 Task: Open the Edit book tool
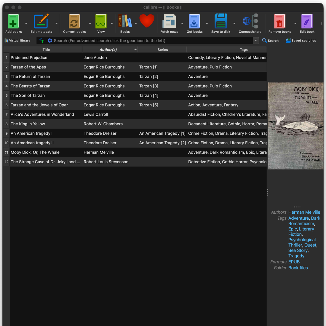coord(307,22)
